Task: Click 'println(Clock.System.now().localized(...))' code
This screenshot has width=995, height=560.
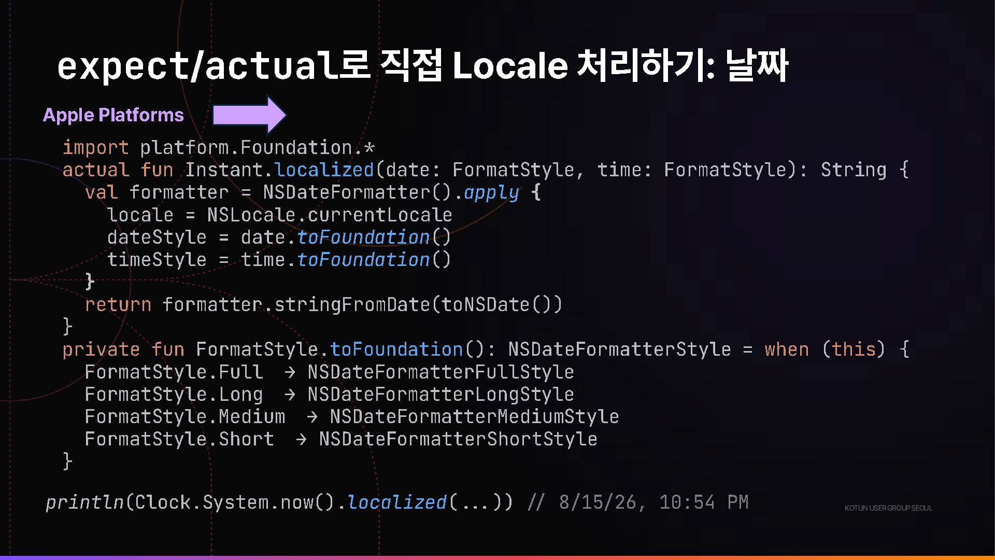Action: click(x=279, y=502)
